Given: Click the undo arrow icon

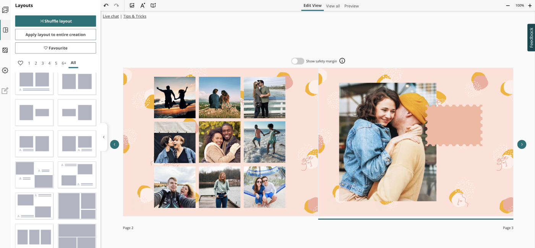Looking at the screenshot, I should pyautogui.click(x=106, y=5).
